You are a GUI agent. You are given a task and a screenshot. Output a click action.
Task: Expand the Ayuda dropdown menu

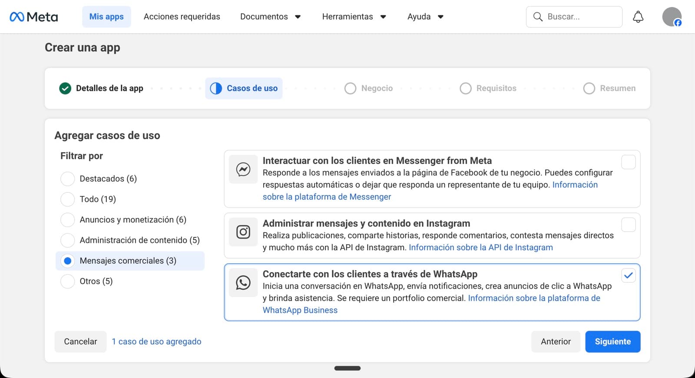coord(425,17)
